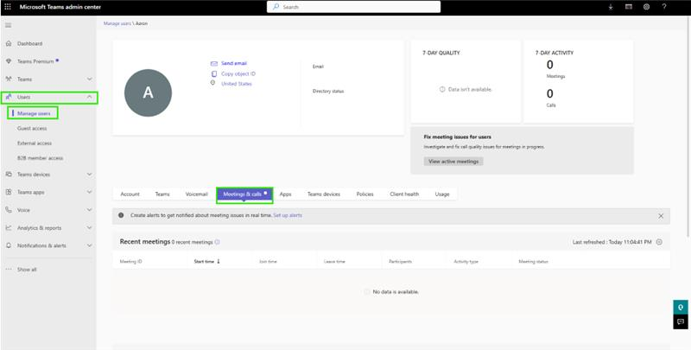This screenshot has height=350, width=691.
Task: Expand the Teams menu chevron
Action: 90,79
